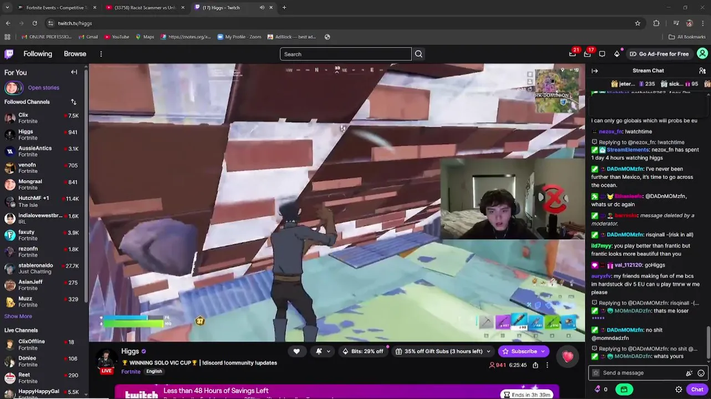Open the browser extensions puzzle icon
711x399 pixels.
pos(657,23)
